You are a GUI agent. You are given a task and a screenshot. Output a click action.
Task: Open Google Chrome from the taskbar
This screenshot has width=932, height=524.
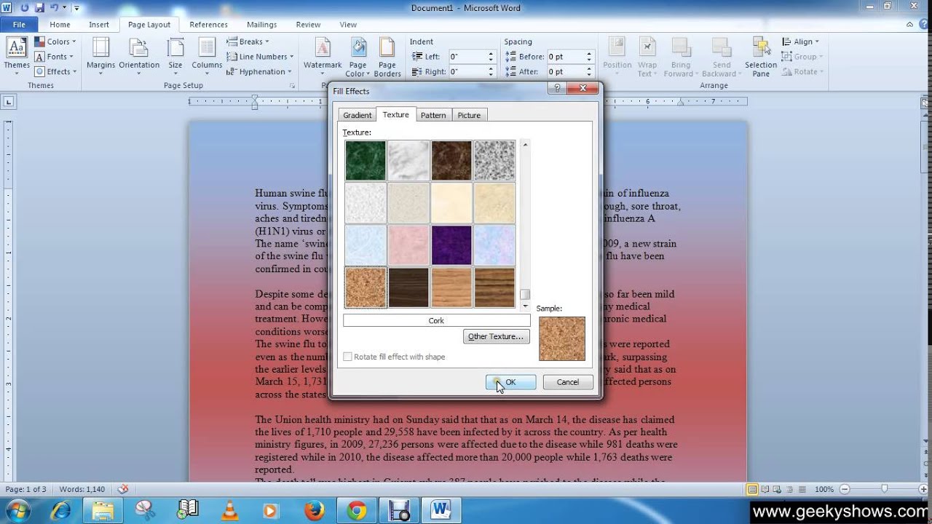coord(356,510)
